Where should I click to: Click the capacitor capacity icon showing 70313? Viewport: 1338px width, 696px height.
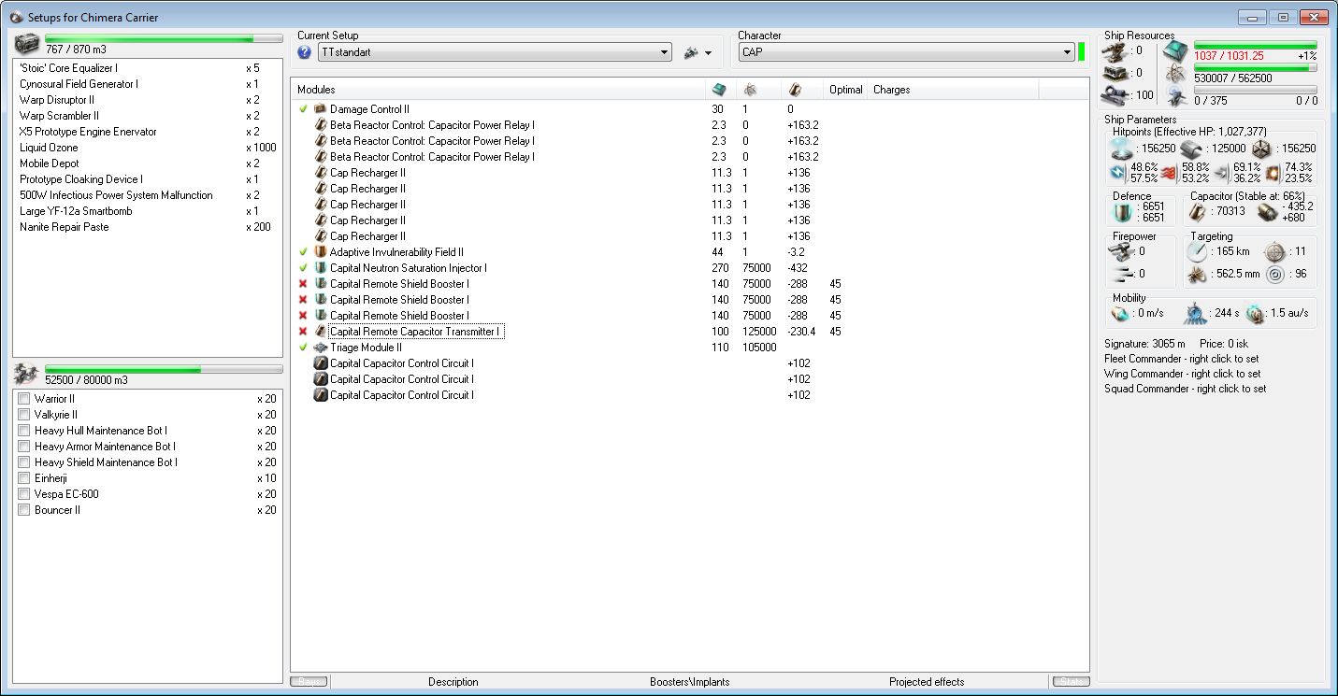(1196, 212)
